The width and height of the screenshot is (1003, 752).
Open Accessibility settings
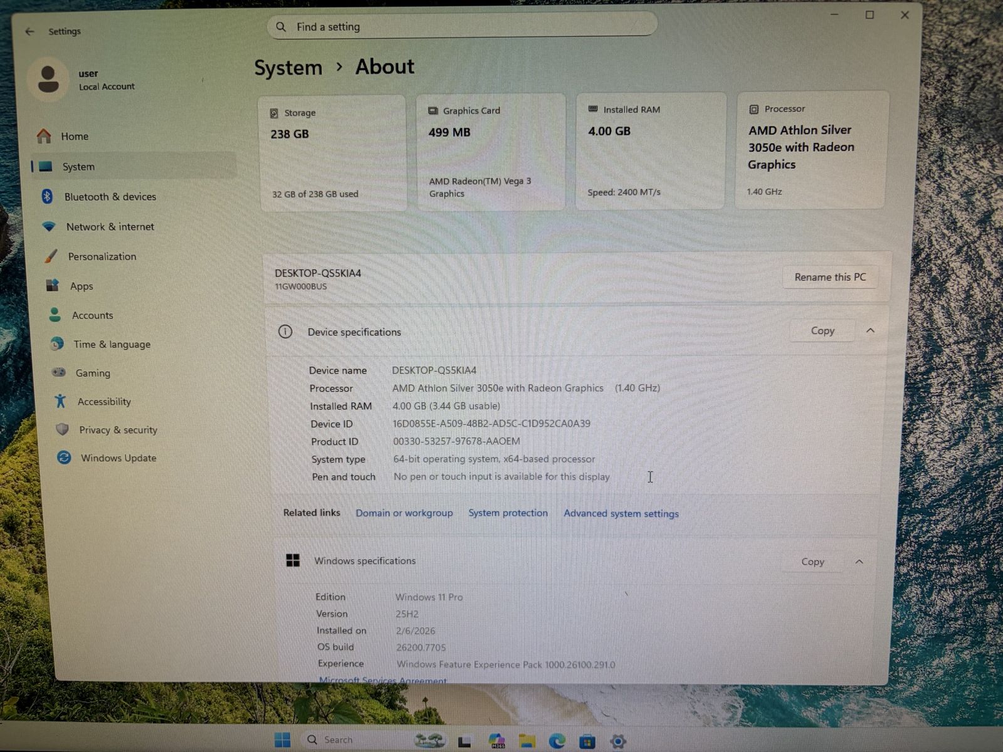click(x=104, y=402)
